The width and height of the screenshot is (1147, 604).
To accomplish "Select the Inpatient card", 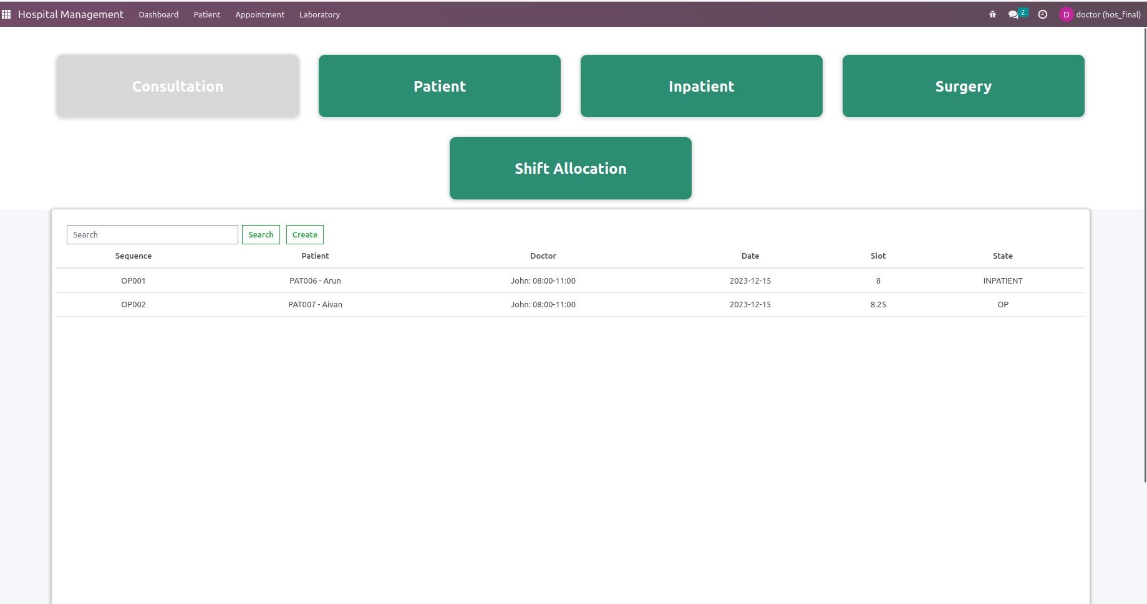I will tap(702, 86).
